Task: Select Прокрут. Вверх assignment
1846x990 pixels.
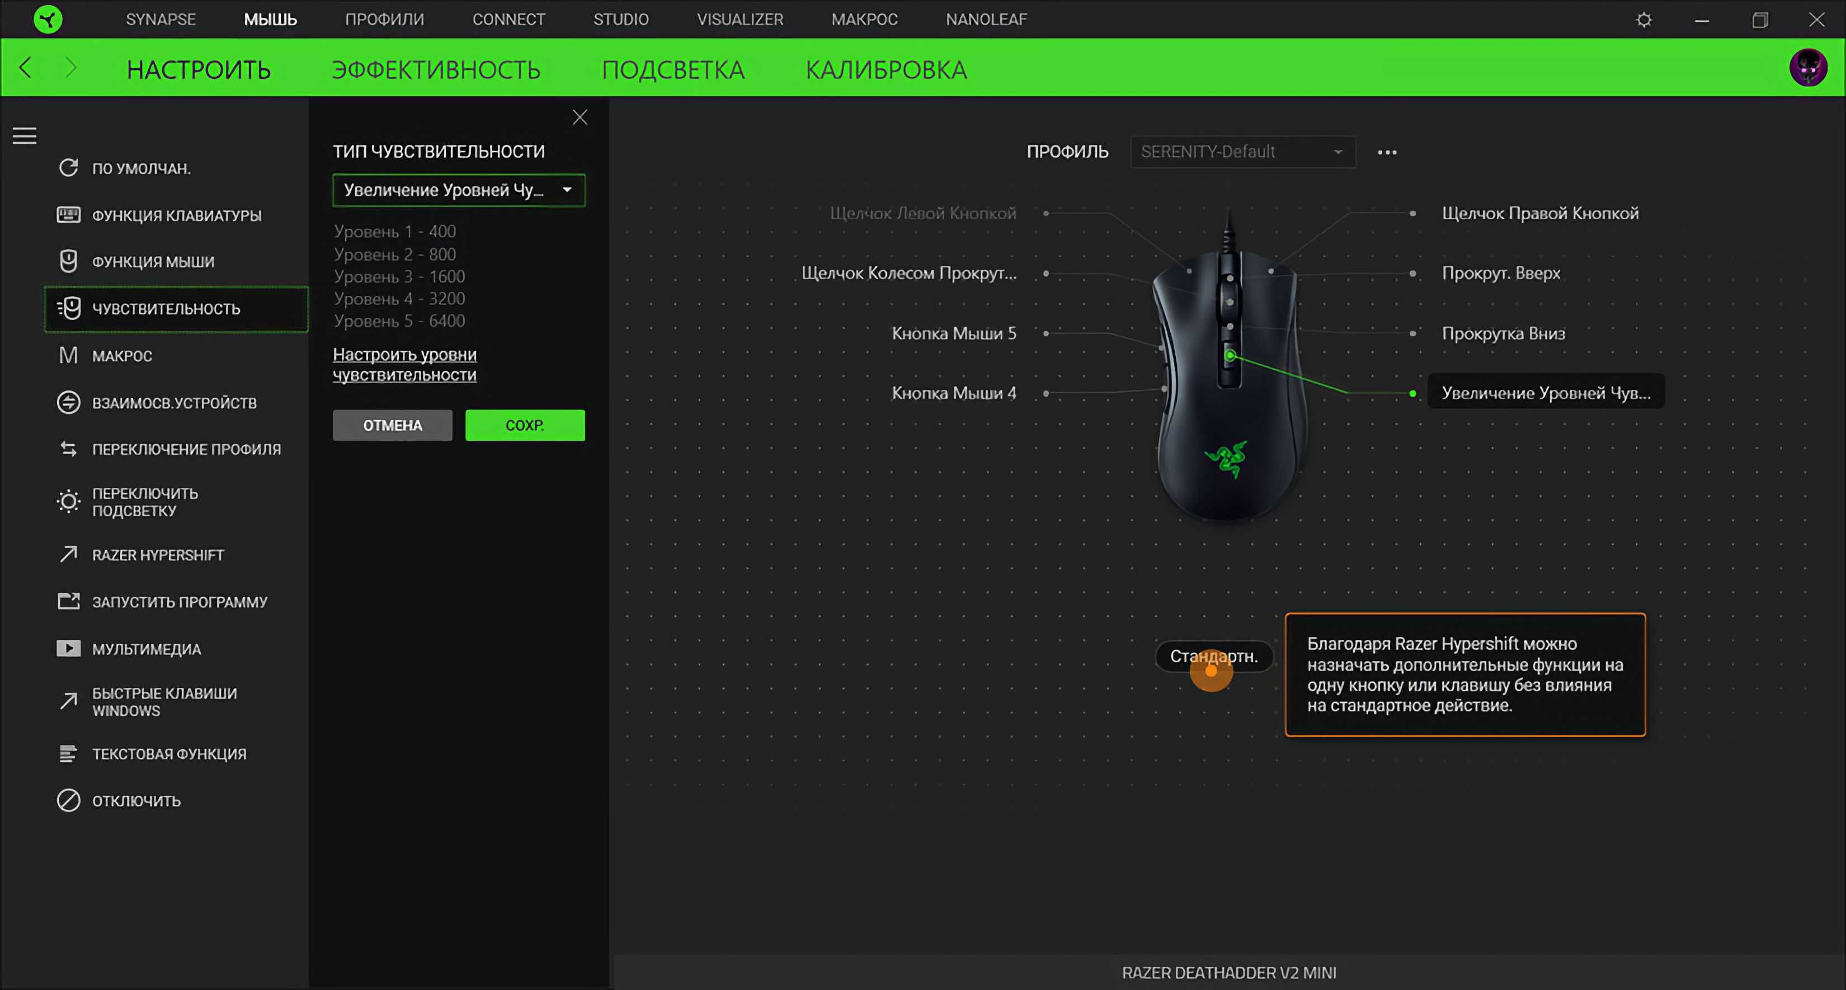Action: coord(1501,273)
